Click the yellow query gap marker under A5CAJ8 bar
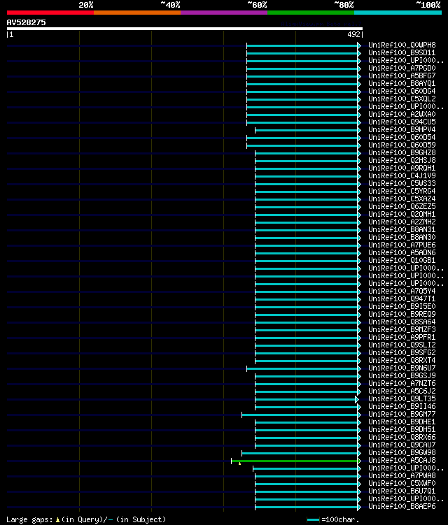The image size is (448, 525). (240, 463)
